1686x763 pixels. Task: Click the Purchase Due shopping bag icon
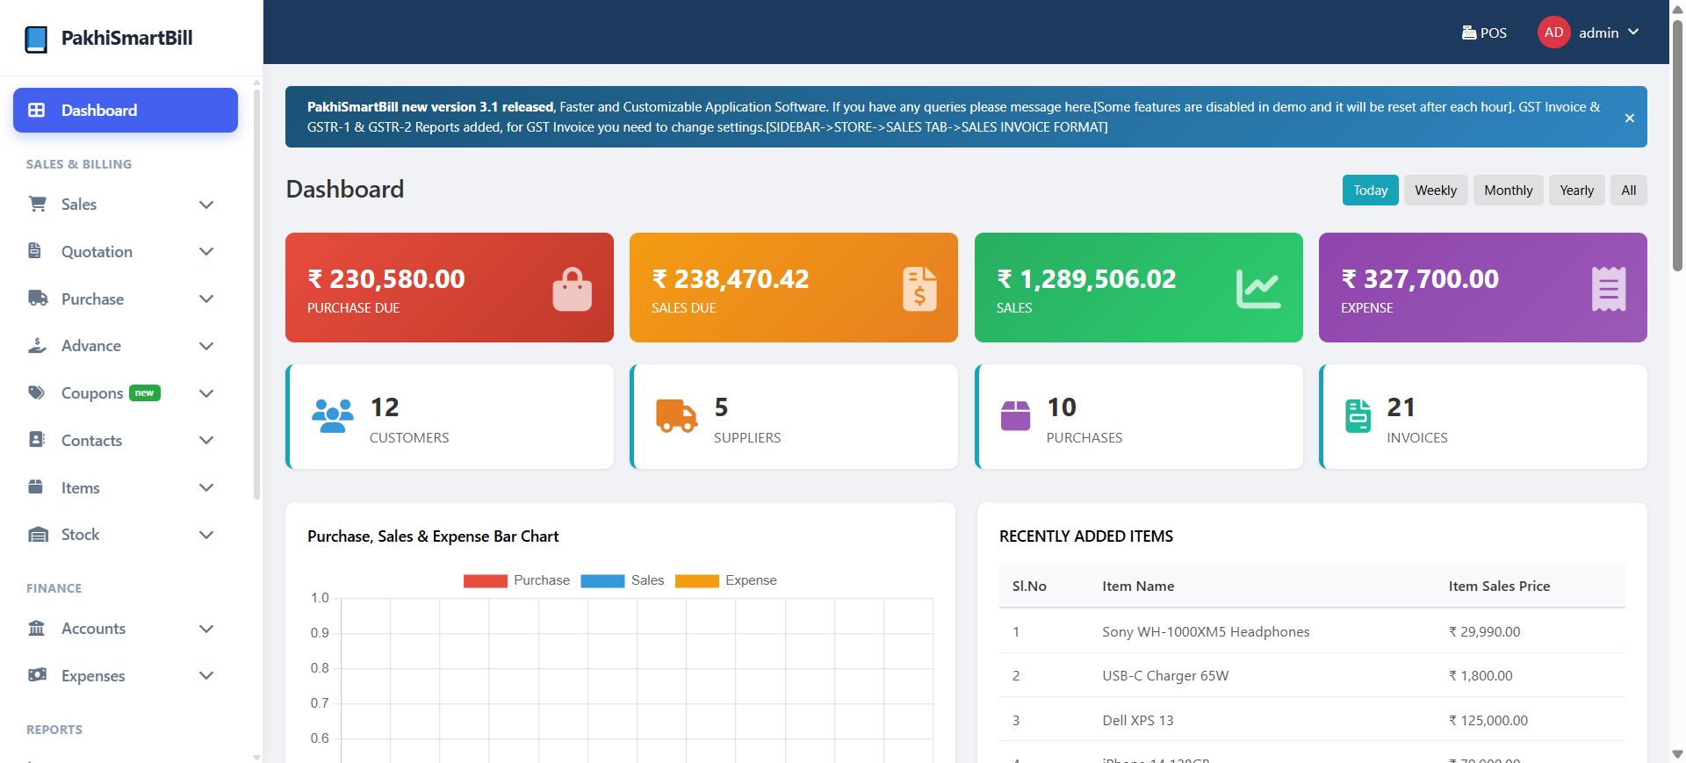click(573, 289)
